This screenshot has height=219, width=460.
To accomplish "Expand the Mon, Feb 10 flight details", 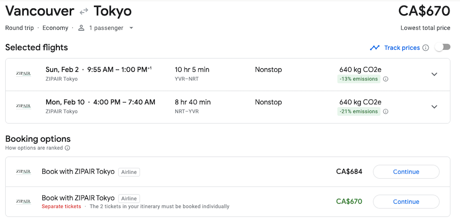I will pyautogui.click(x=434, y=107).
